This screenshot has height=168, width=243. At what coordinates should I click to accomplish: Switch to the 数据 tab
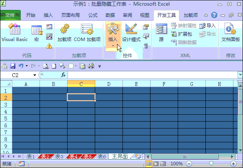click(110, 15)
